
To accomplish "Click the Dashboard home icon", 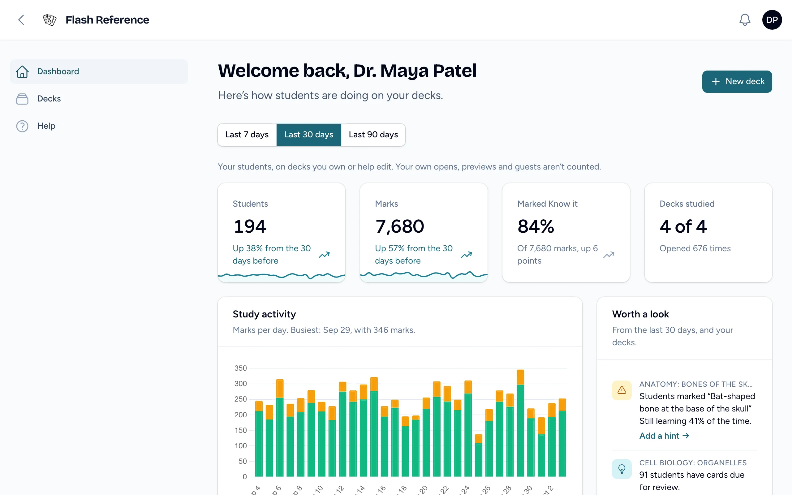I will 22,71.
